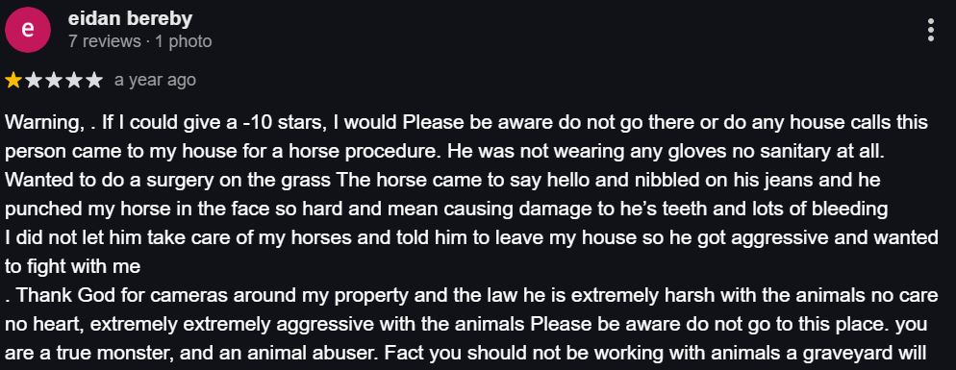This screenshot has height=370, width=956.
Task: Click the line mentioning 'horse procedure'
Action: click(x=444, y=151)
